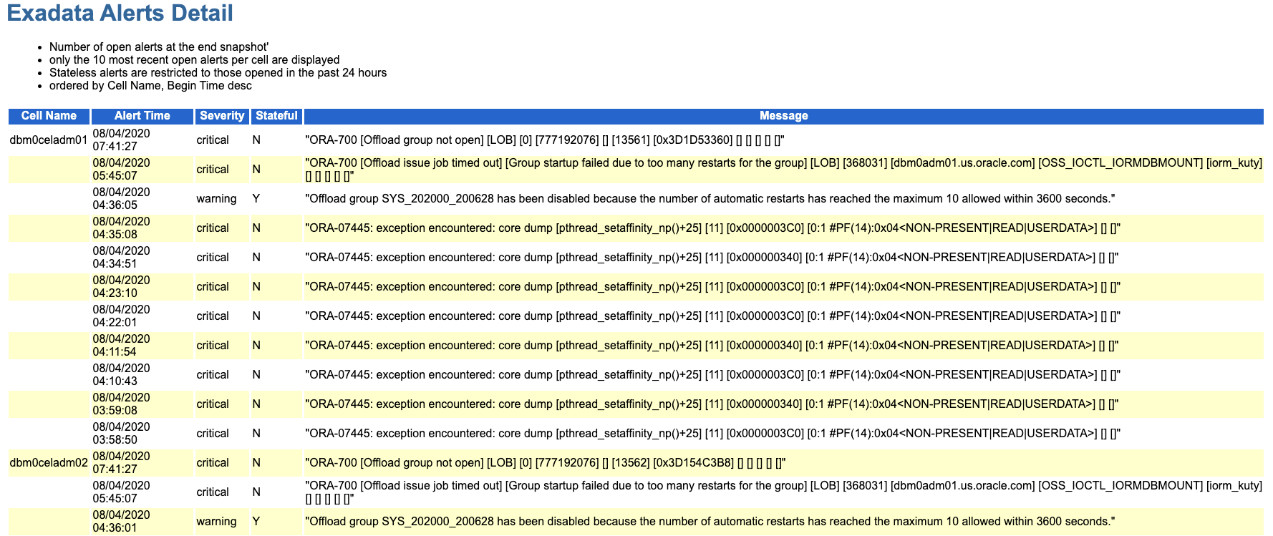This screenshot has height=536, width=1273.
Task: Select the 'Stateless alerts are restricted' note
Action: pos(218,73)
